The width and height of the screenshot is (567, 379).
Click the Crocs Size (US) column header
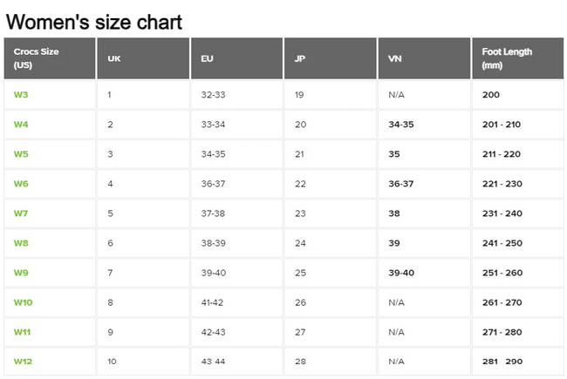pos(37,58)
